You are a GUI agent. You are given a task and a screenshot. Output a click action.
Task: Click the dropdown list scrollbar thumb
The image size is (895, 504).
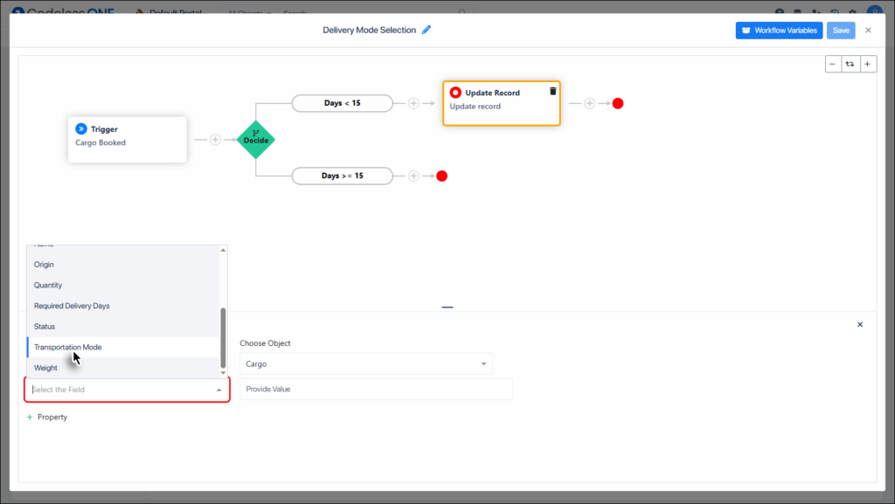click(223, 336)
